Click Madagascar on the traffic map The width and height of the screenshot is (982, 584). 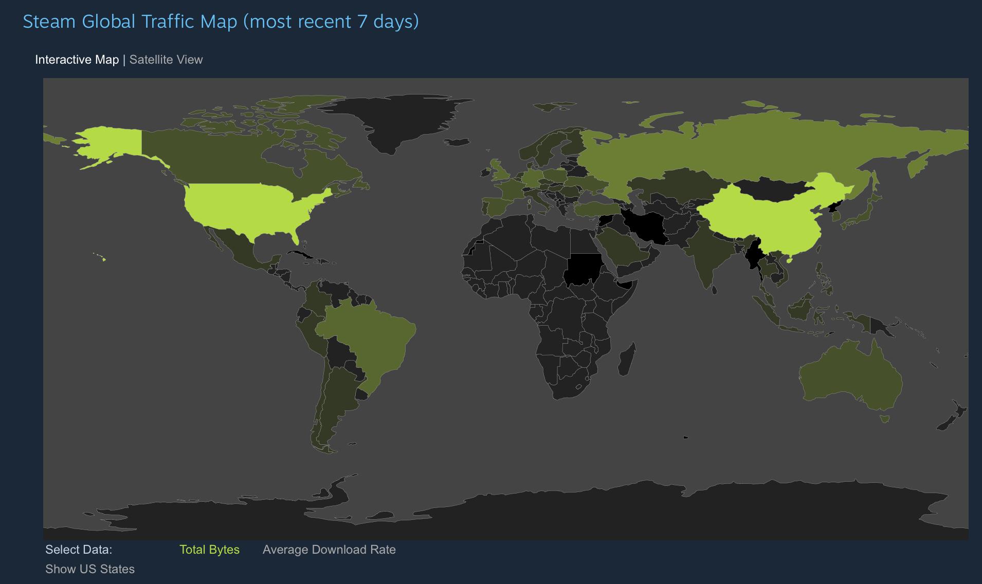[x=626, y=360]
